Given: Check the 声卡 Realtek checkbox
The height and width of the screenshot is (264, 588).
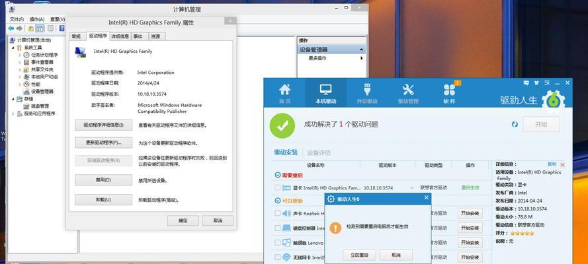Looking at the screenshot, I should tap(278, 213).
